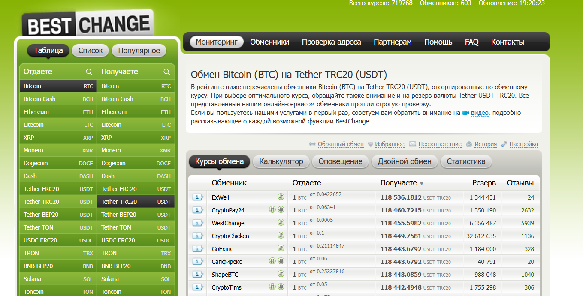Open the CryptoPay24 info icon

click(x=197, y=210)
